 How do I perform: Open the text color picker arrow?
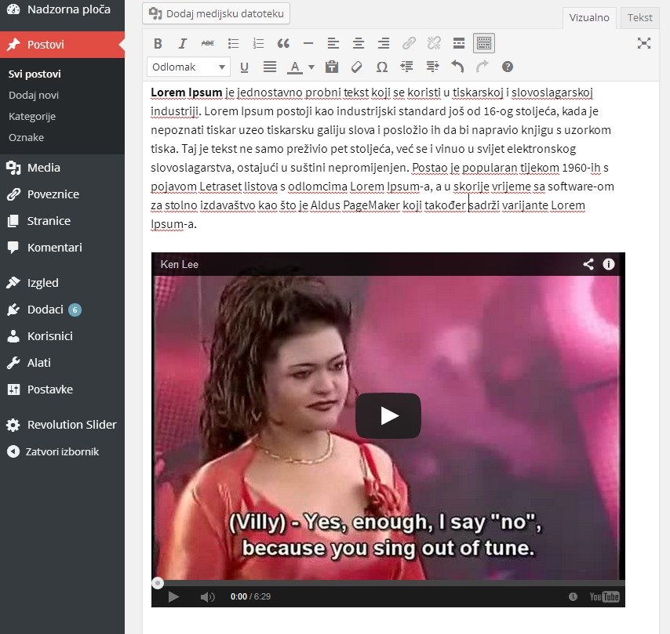coord(311,67)
